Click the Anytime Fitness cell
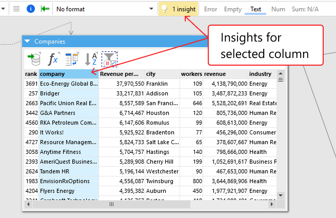Viewport: 336px width, 218px height. (69, 152)
